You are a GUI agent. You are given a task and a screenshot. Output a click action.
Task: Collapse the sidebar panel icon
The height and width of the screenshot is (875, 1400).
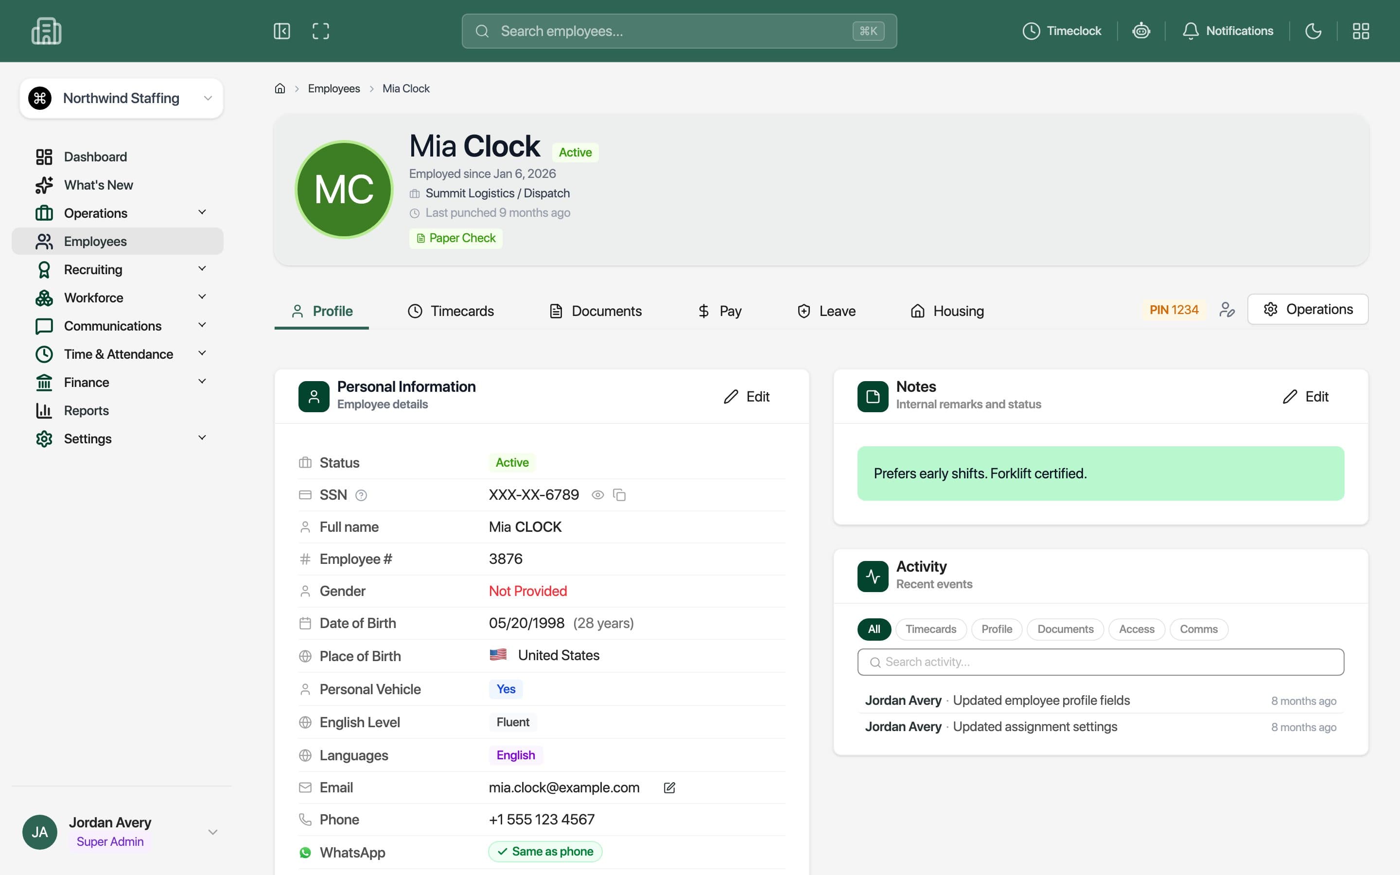click(x=282, y=31)
